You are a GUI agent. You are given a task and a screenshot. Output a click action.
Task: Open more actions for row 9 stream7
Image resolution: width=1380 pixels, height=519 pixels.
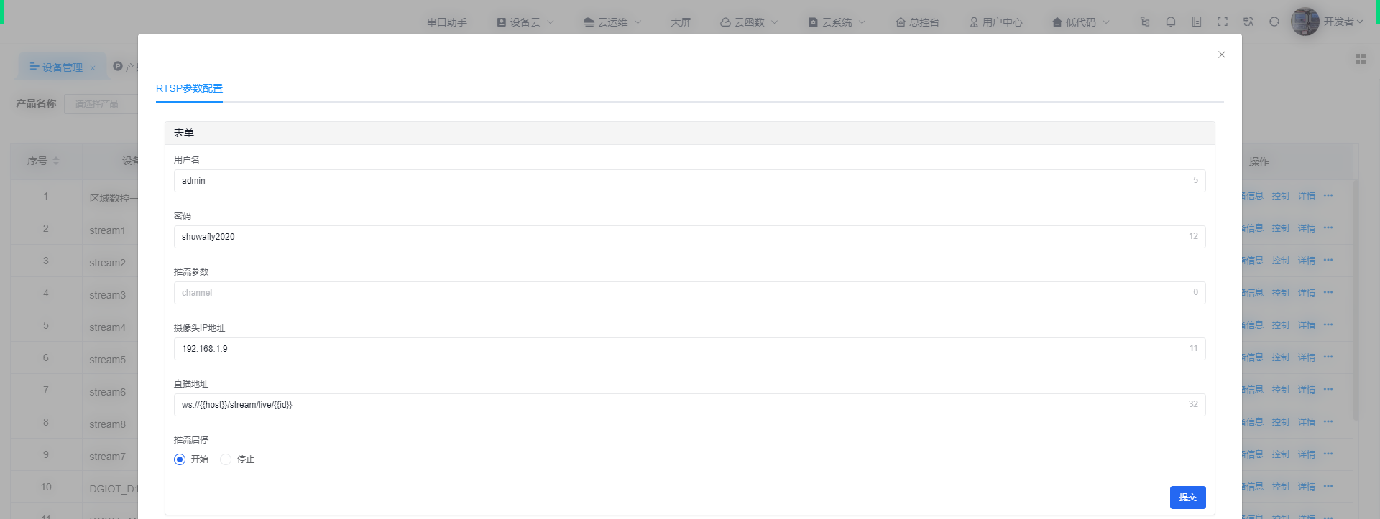[x=1328, y=454]
